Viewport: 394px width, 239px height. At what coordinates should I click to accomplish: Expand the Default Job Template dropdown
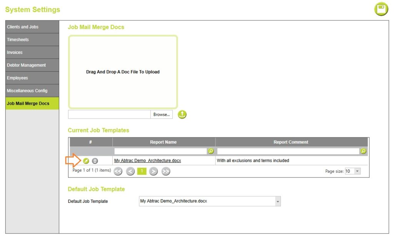coord(278,201)
